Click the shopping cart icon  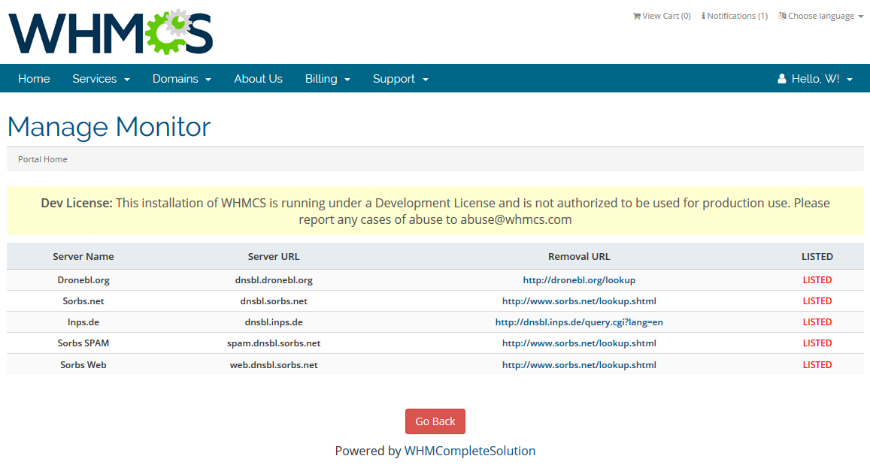point(636,16)
